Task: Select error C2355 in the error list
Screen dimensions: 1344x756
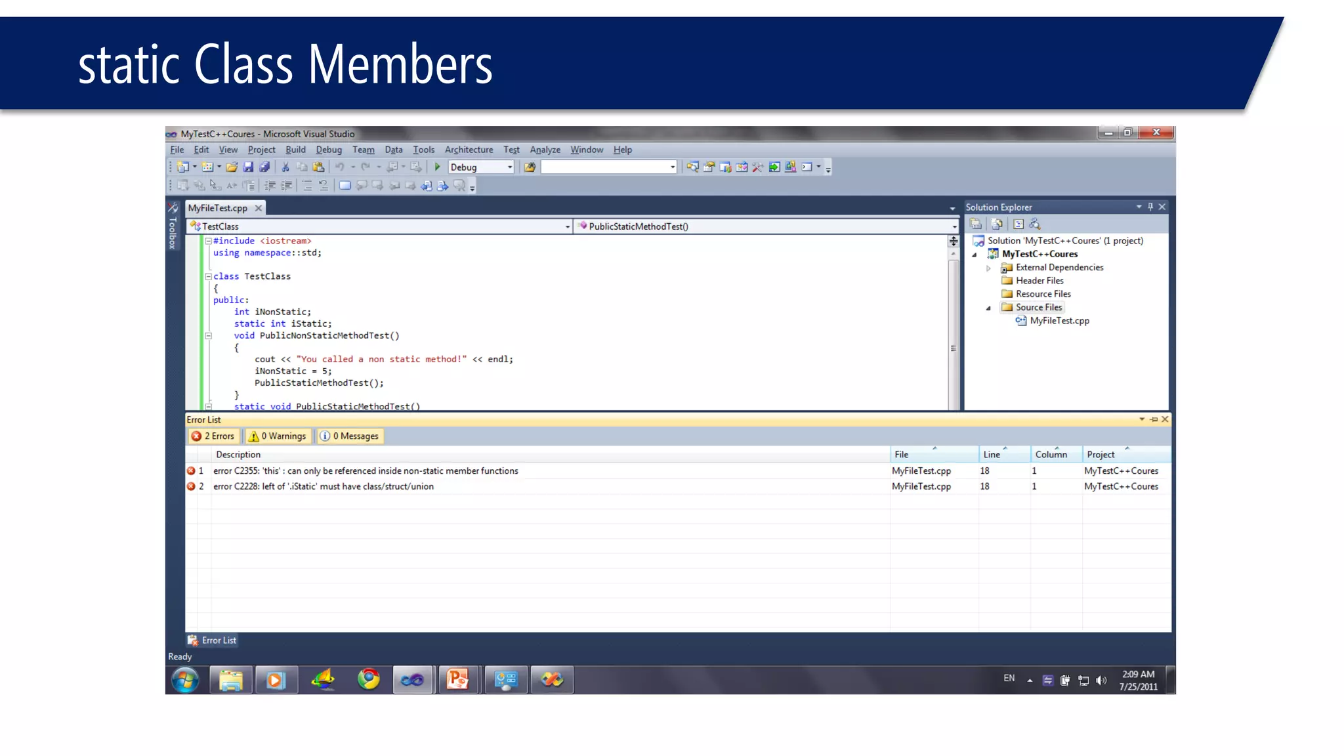Action: tap(366, 471)
